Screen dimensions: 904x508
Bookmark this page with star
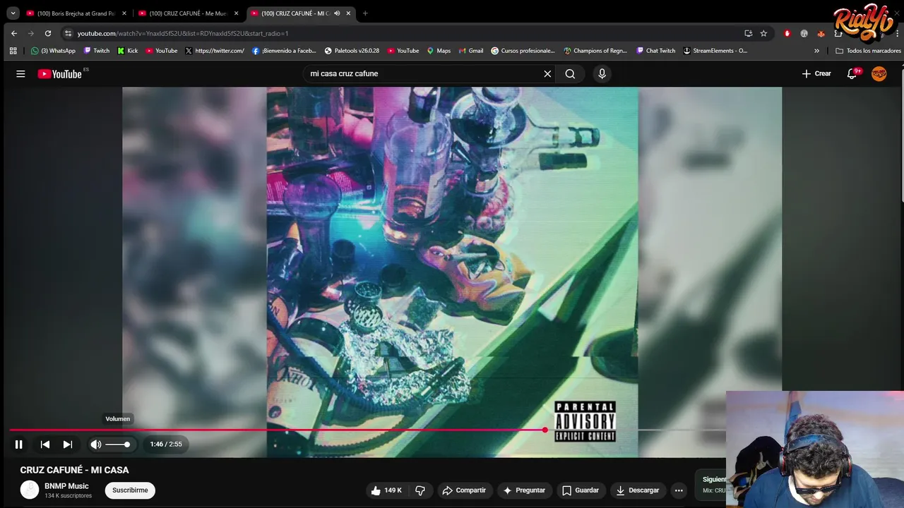tap(763, 33)
